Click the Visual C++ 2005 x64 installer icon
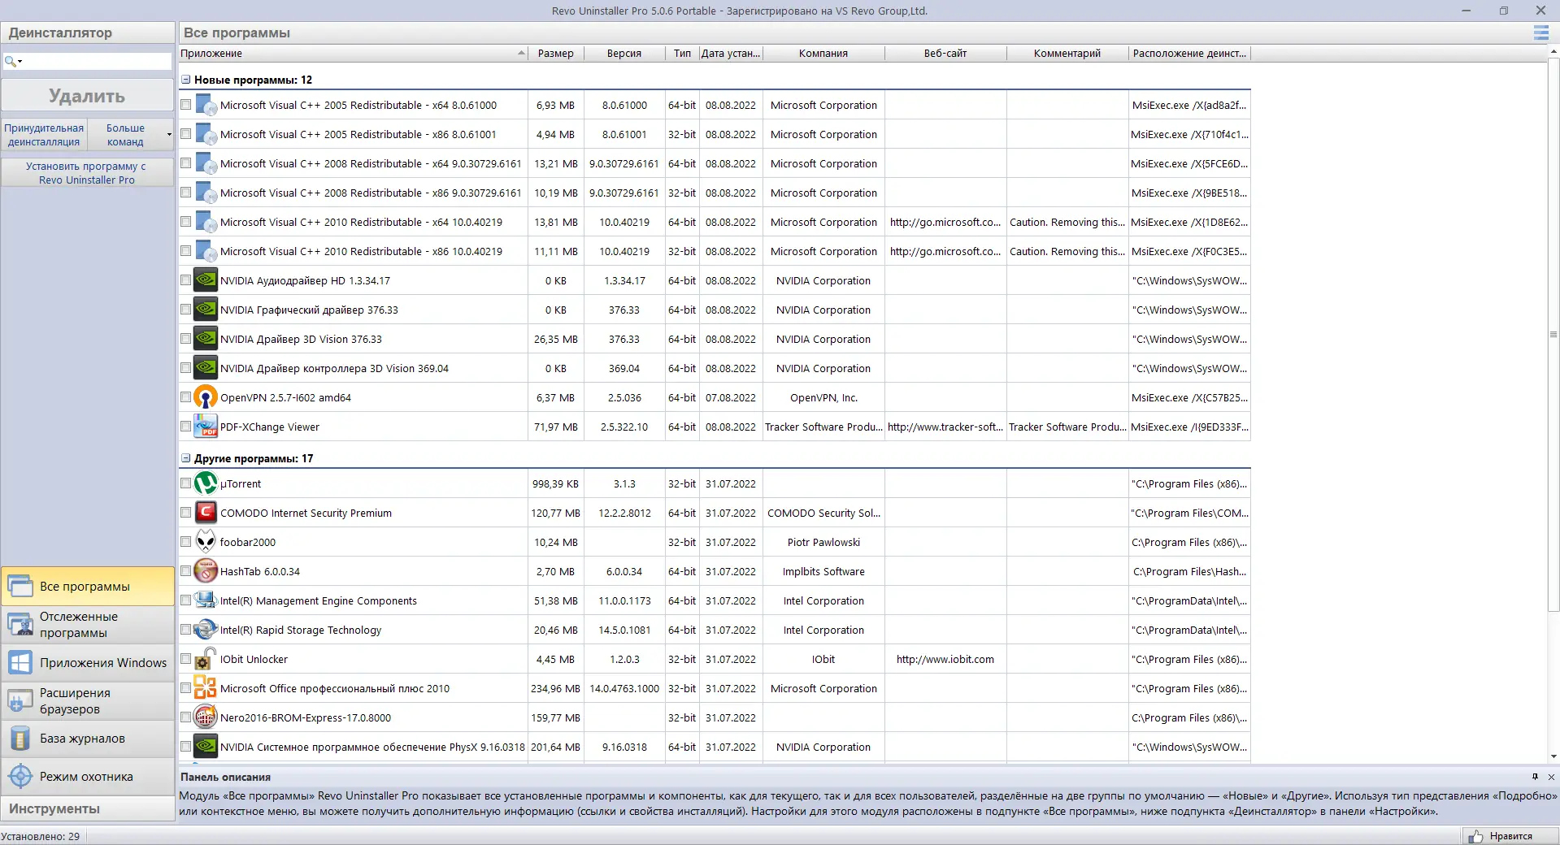1560x845 pixels. 206,105
